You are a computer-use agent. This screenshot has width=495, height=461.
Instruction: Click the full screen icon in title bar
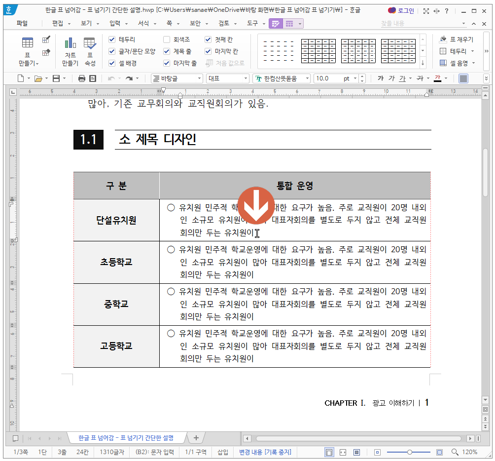pyautogui.click(x=426, y=11)
